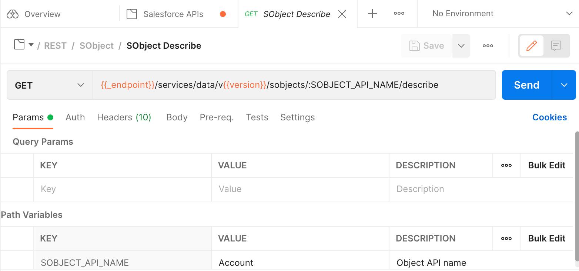Open Path Variables column options ellipsis
Viewport: 579px width, 271px height.
pyautogui.click(x=506, y=239)
